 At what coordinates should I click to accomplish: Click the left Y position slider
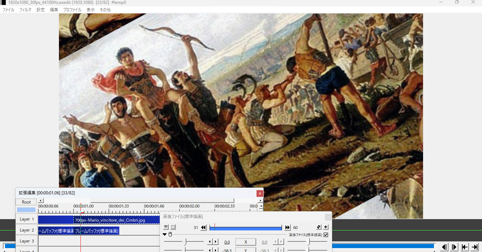[184, 250]
